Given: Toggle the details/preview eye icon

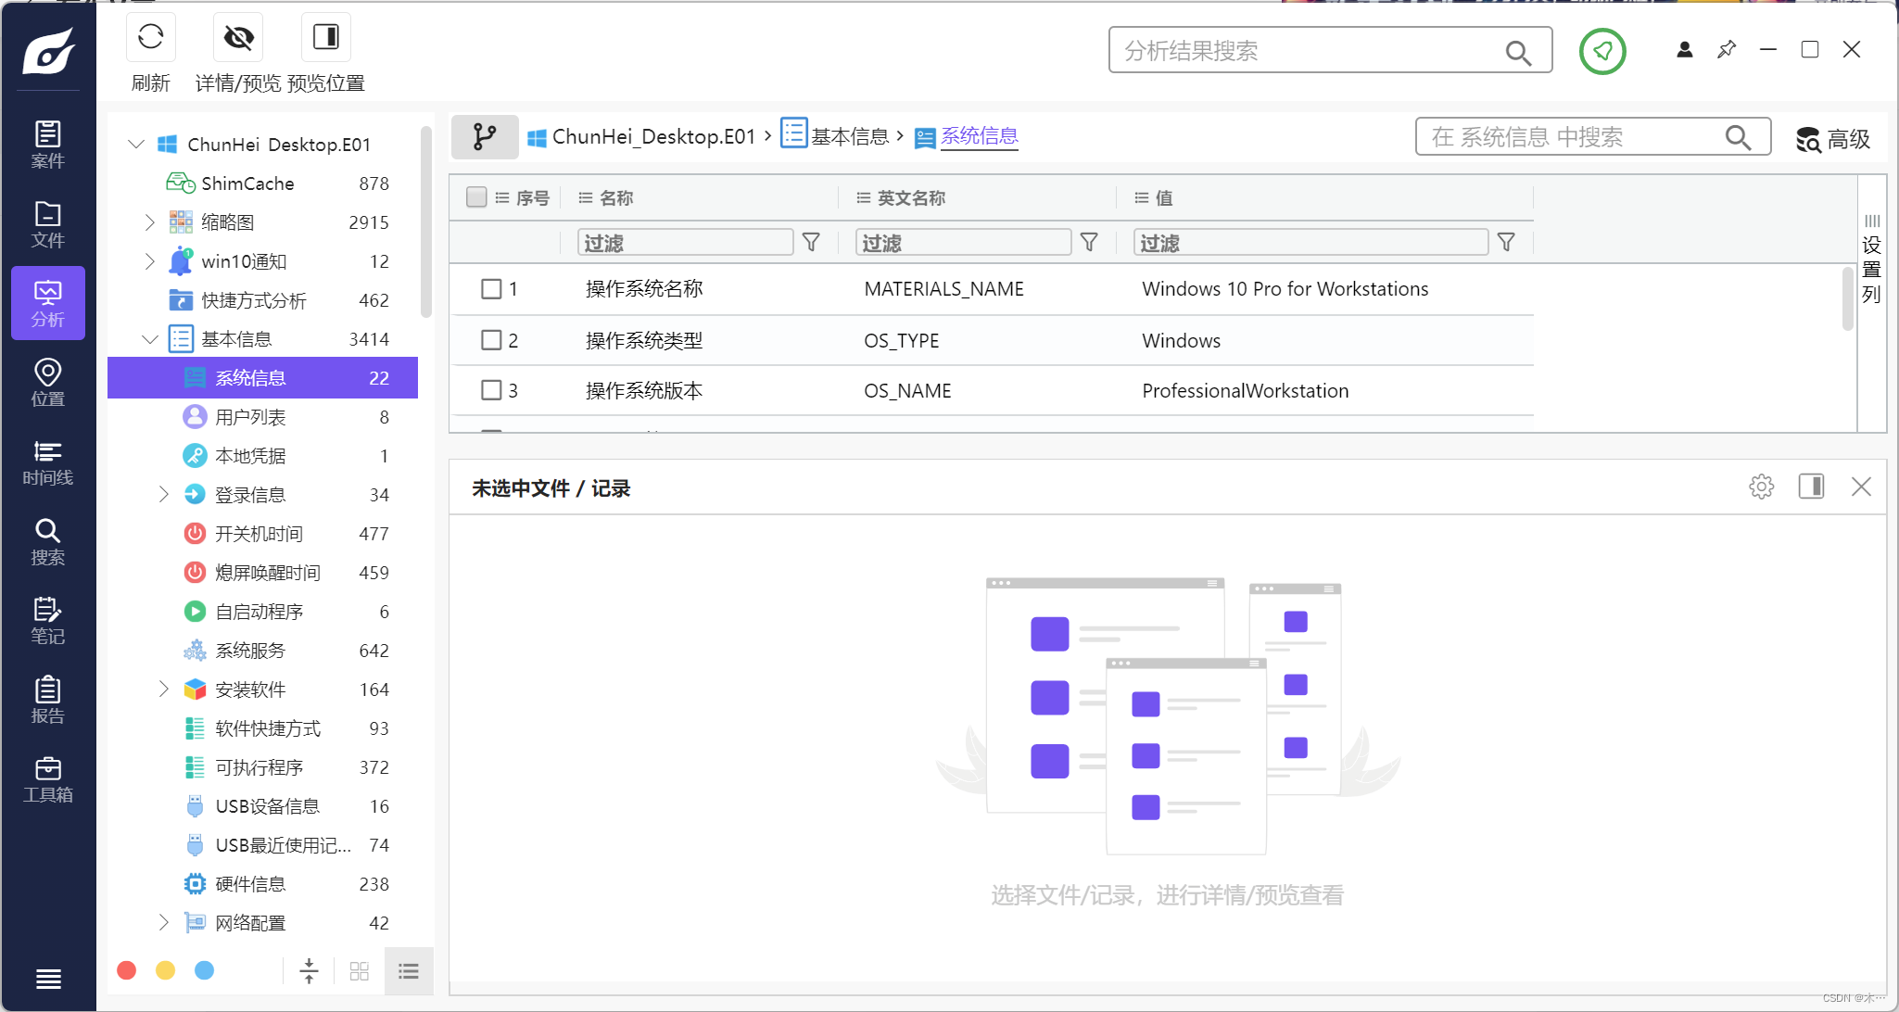Looking at the screenshot, I should pos(238,38).
